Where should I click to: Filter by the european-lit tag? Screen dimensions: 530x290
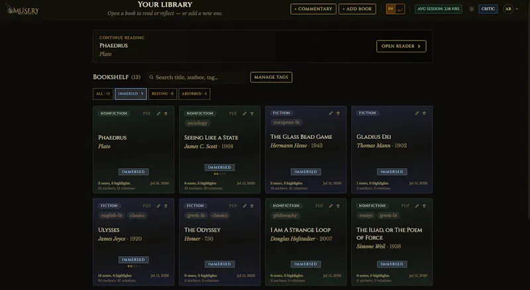pyautogui.click(x=287, y=122)
